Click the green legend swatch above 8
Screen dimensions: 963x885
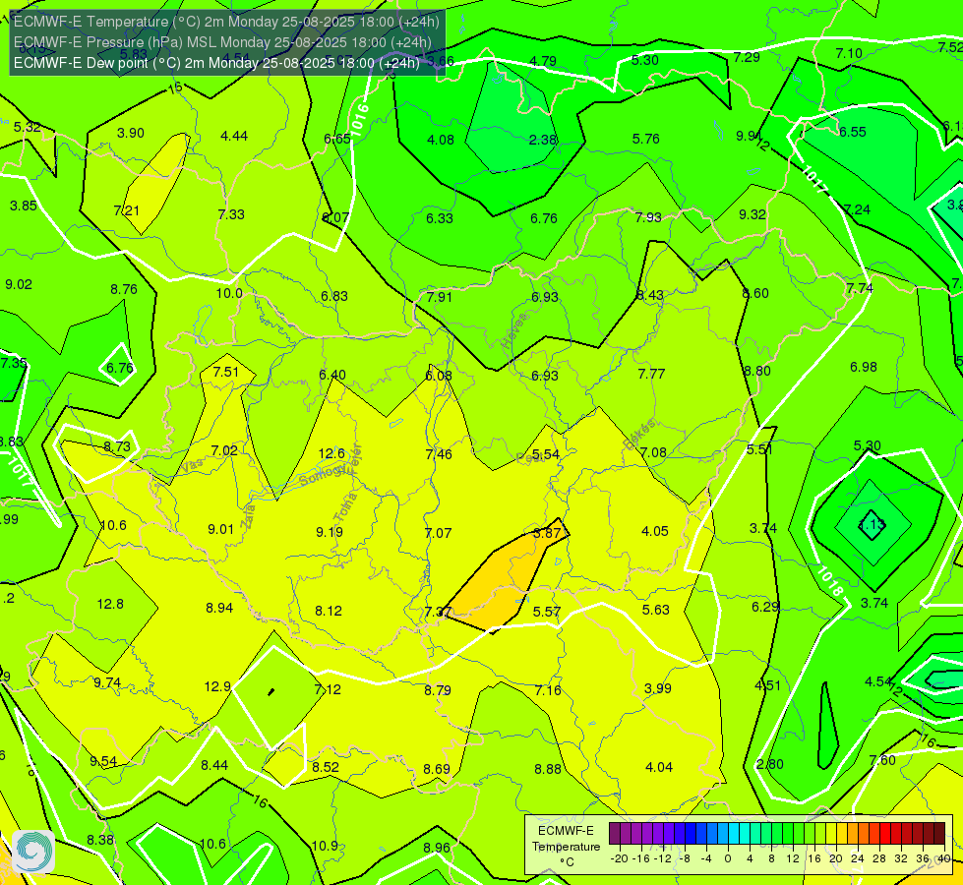[776, 834]
